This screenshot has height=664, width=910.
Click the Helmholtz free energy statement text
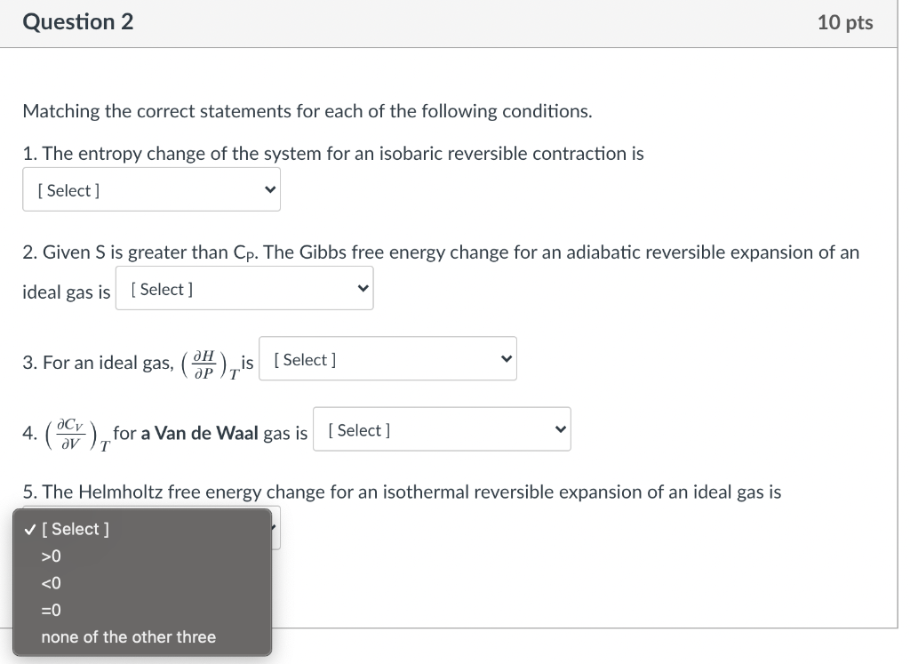coord(402,492)
